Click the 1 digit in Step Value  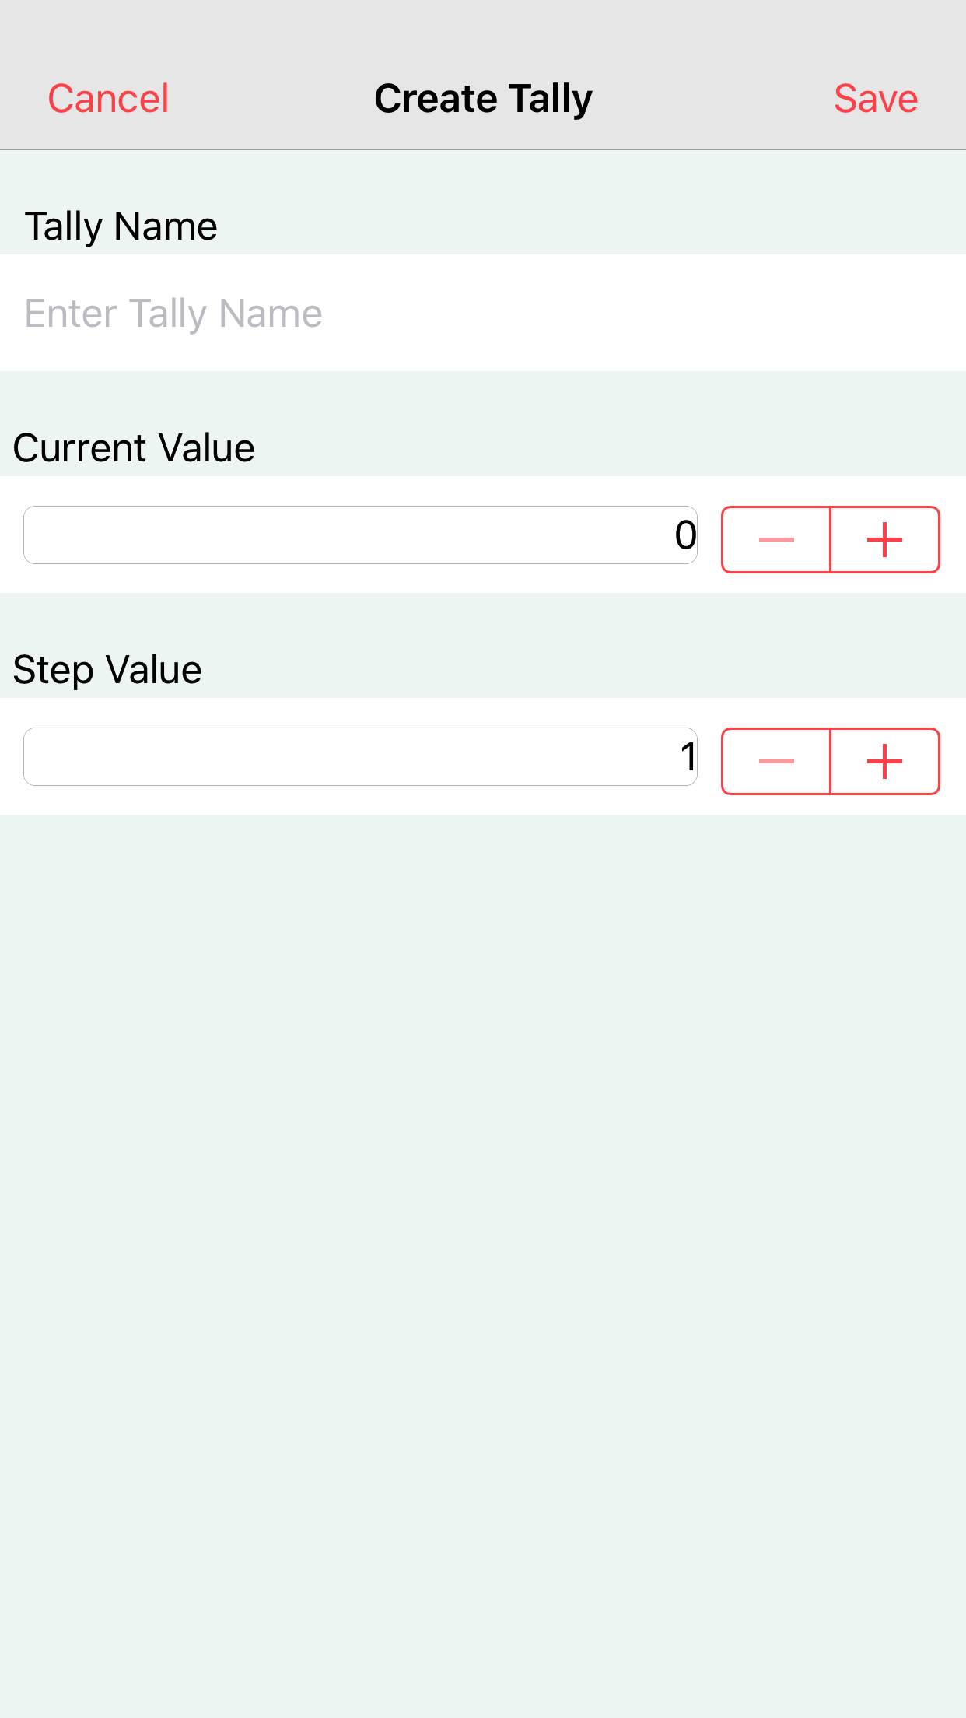(x=688, y=757)
